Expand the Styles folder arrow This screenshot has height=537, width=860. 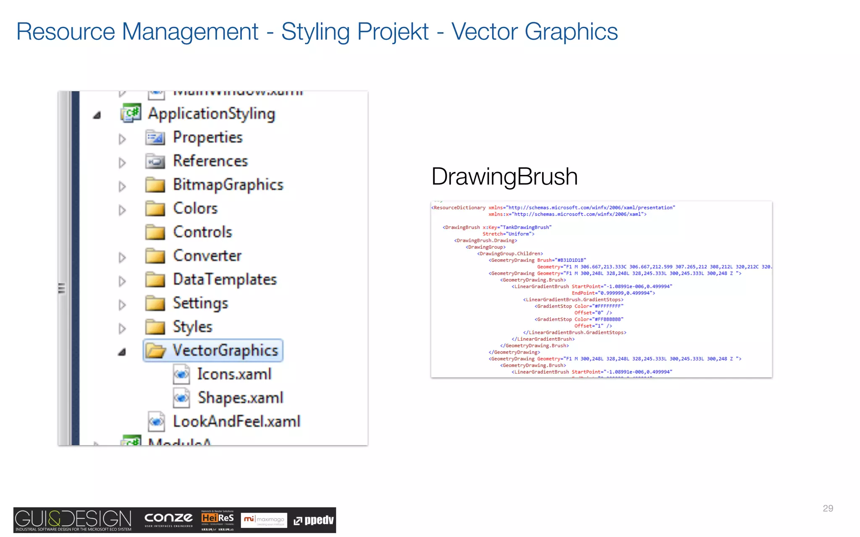coord(122,328)
